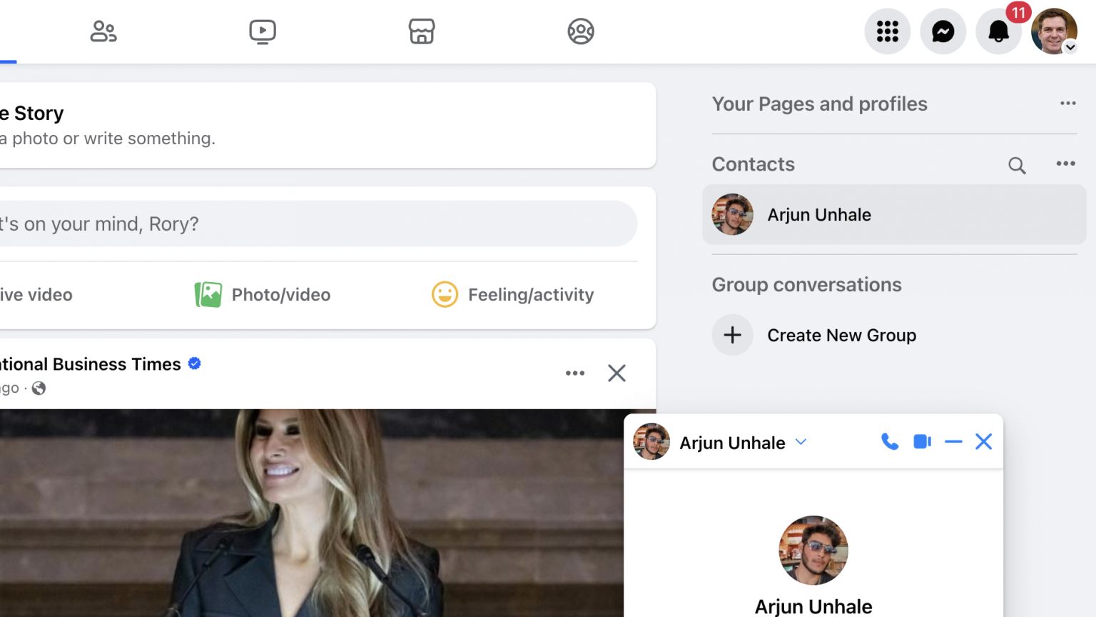Show notifications via the bell icon

(999, 31)
